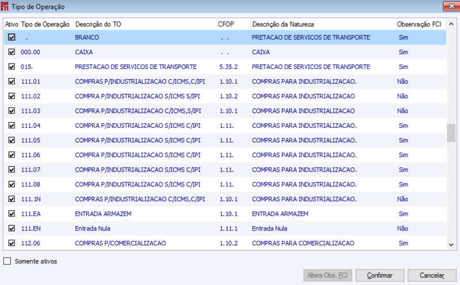Toggle Ativo checkbox for 111.05
Screen dimensions: 460x285
click(11, 140)
